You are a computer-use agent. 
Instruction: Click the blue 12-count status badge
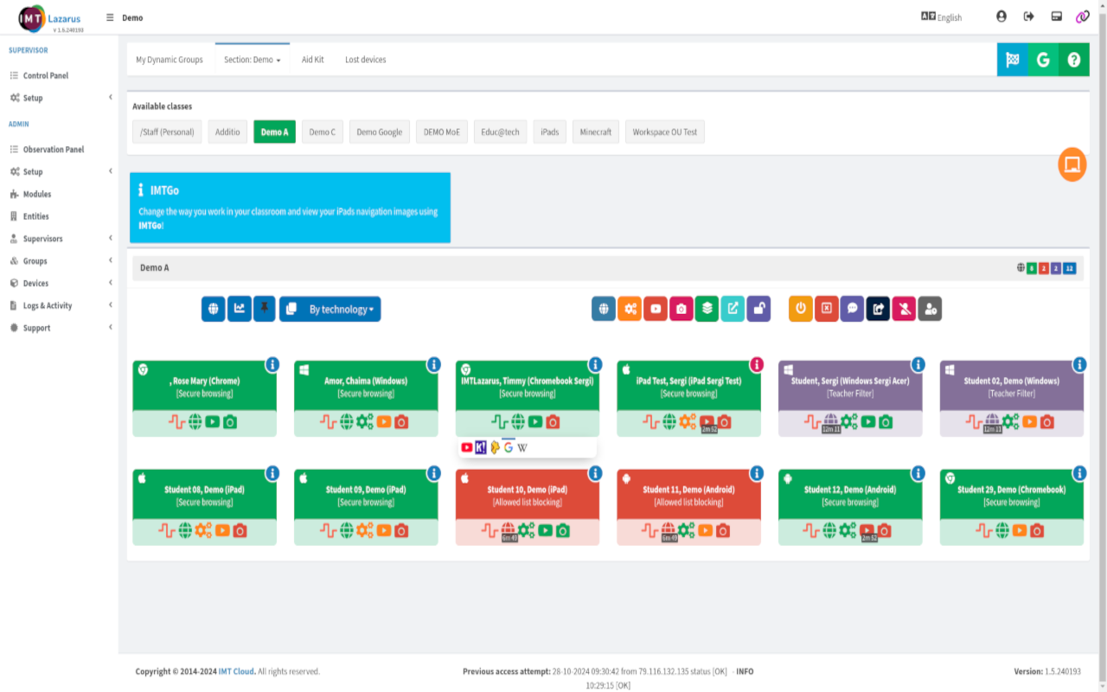coord(1069,268)
